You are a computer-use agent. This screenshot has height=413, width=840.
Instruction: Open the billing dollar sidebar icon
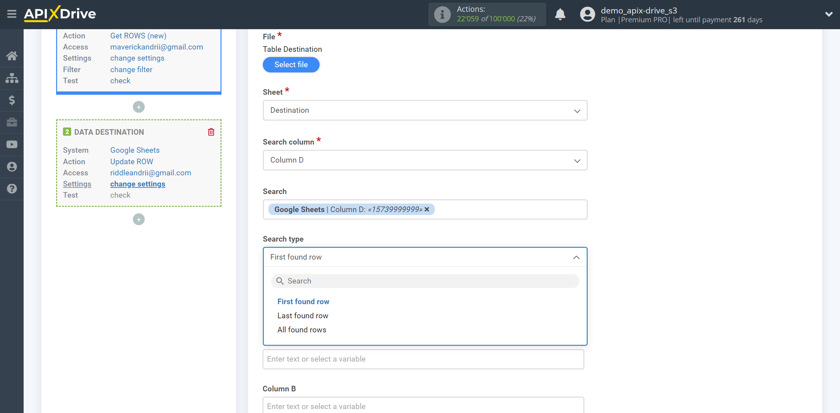click(12, 100)
